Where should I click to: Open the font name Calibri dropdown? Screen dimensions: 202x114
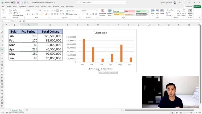click(x=38, y=11)
